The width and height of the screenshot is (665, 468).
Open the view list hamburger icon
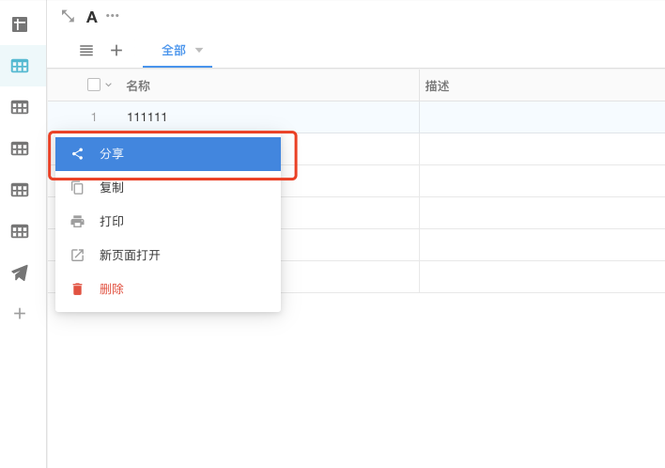[x=86, y=51]
